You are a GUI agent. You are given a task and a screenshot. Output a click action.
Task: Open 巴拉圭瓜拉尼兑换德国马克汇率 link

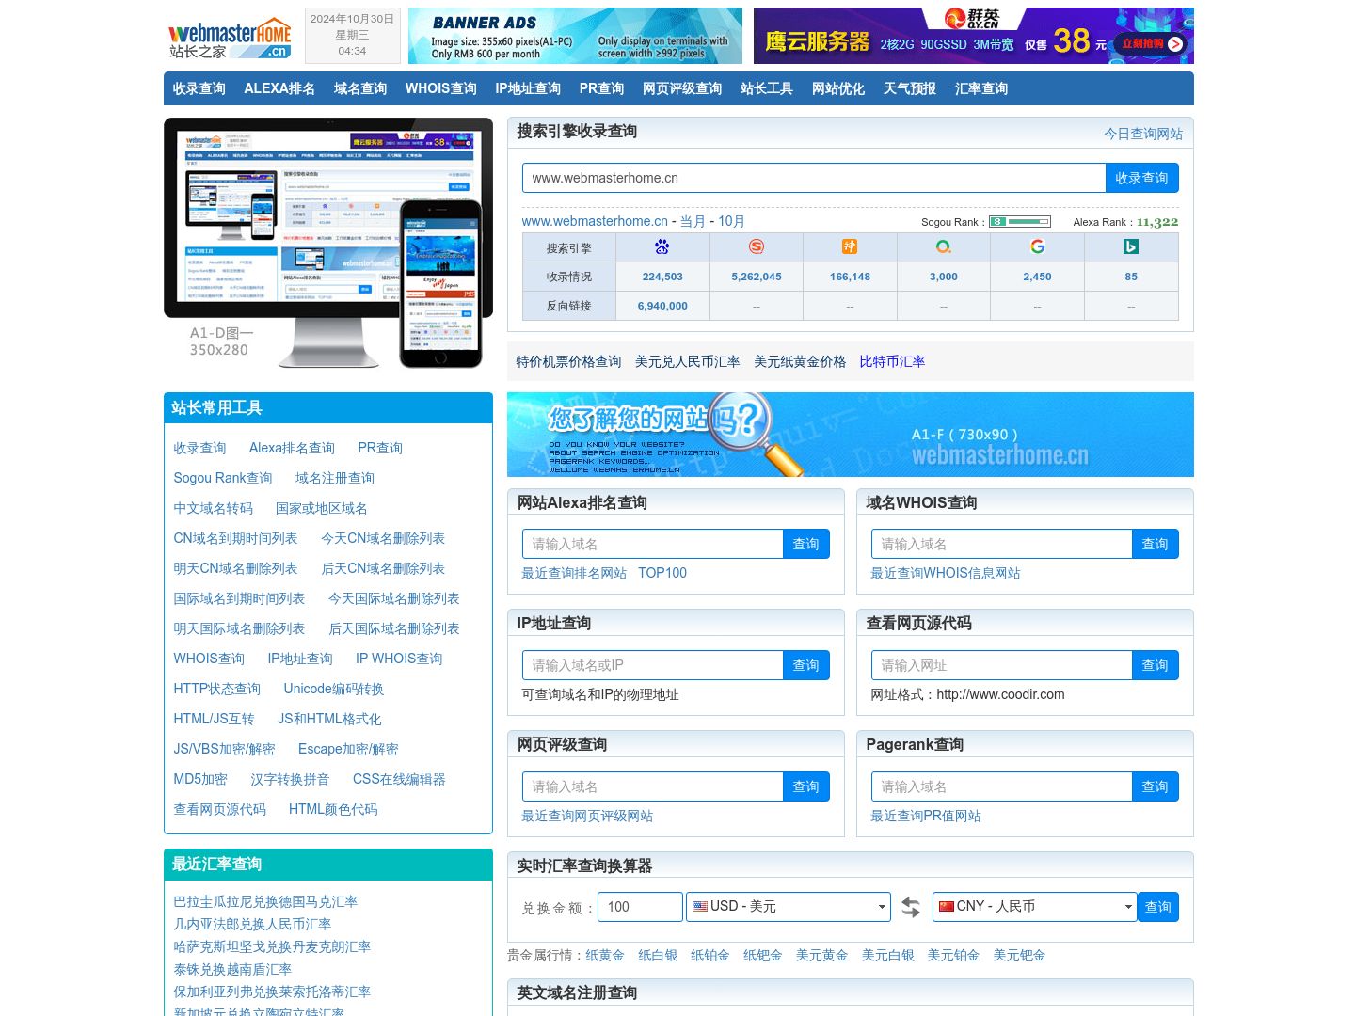tap(265, 901)
